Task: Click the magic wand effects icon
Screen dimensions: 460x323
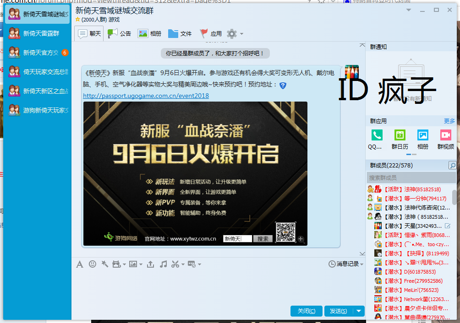Action: pos(105,264)
